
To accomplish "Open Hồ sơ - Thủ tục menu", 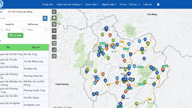I will pyautogui.click(x=130, y=4).
